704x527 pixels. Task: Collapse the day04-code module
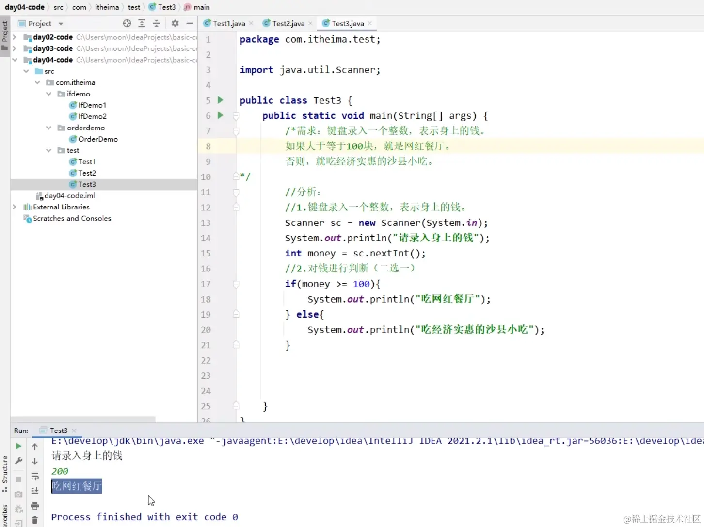pos(15,60)
